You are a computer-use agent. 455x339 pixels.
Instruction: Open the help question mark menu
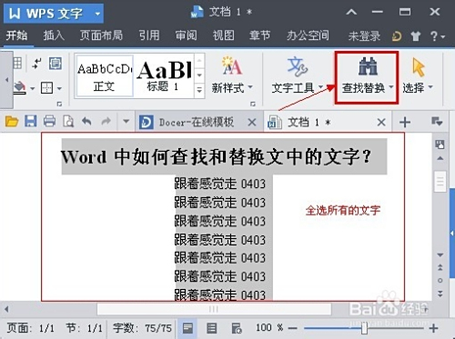438,36
